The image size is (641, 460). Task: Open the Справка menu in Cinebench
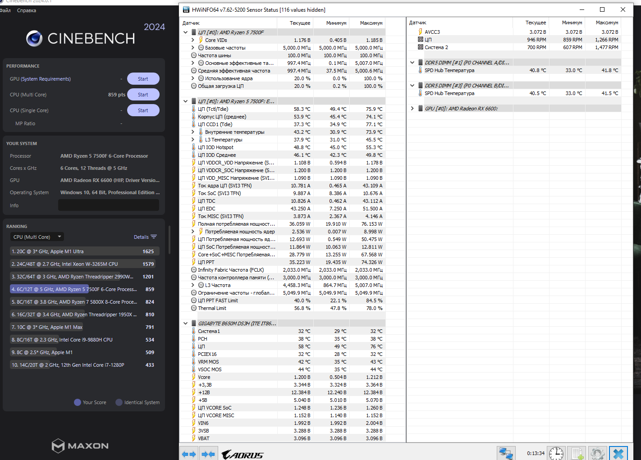tap(27, 10)
